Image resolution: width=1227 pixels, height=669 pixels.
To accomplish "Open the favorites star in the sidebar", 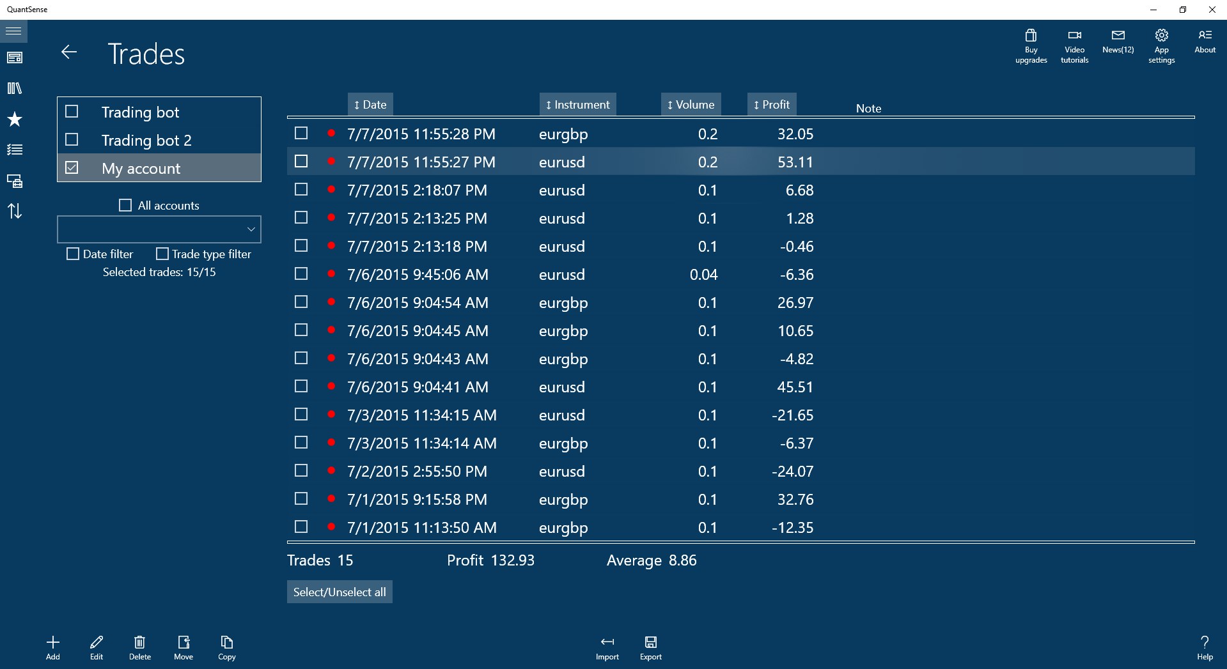I will point(13,119).
